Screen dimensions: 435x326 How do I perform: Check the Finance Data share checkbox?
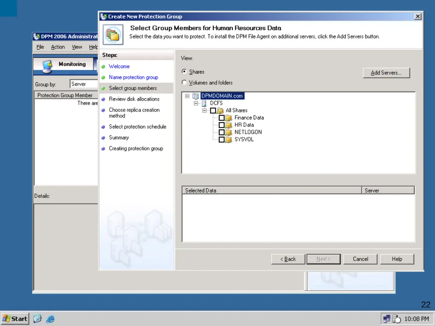(x=221, y=118)
